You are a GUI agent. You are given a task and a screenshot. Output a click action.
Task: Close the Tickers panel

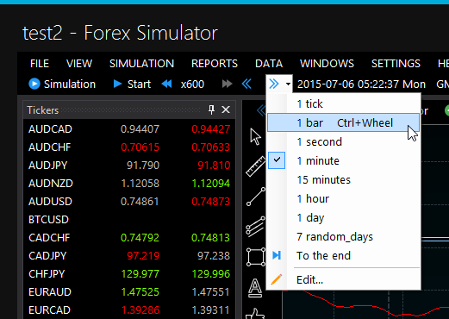click(x=226, y=109)
